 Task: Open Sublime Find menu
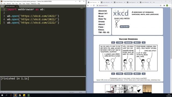(x=13, y=4)
